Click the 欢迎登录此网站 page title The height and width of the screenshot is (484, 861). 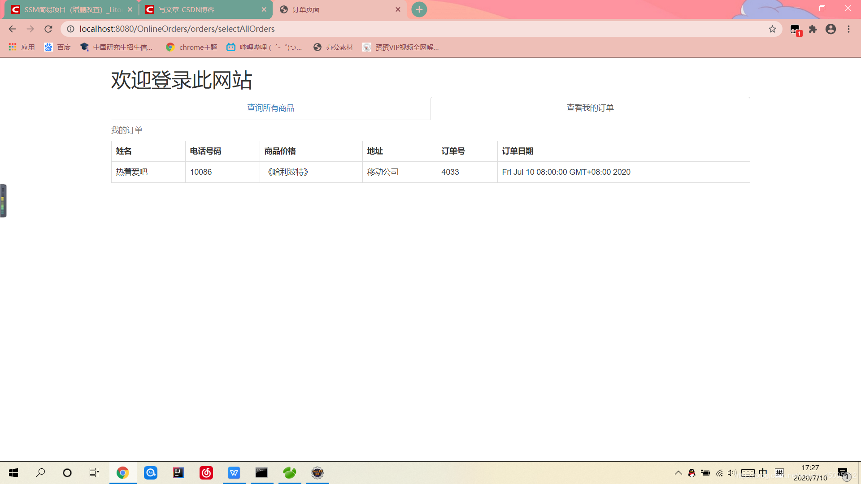click(182, 80)
